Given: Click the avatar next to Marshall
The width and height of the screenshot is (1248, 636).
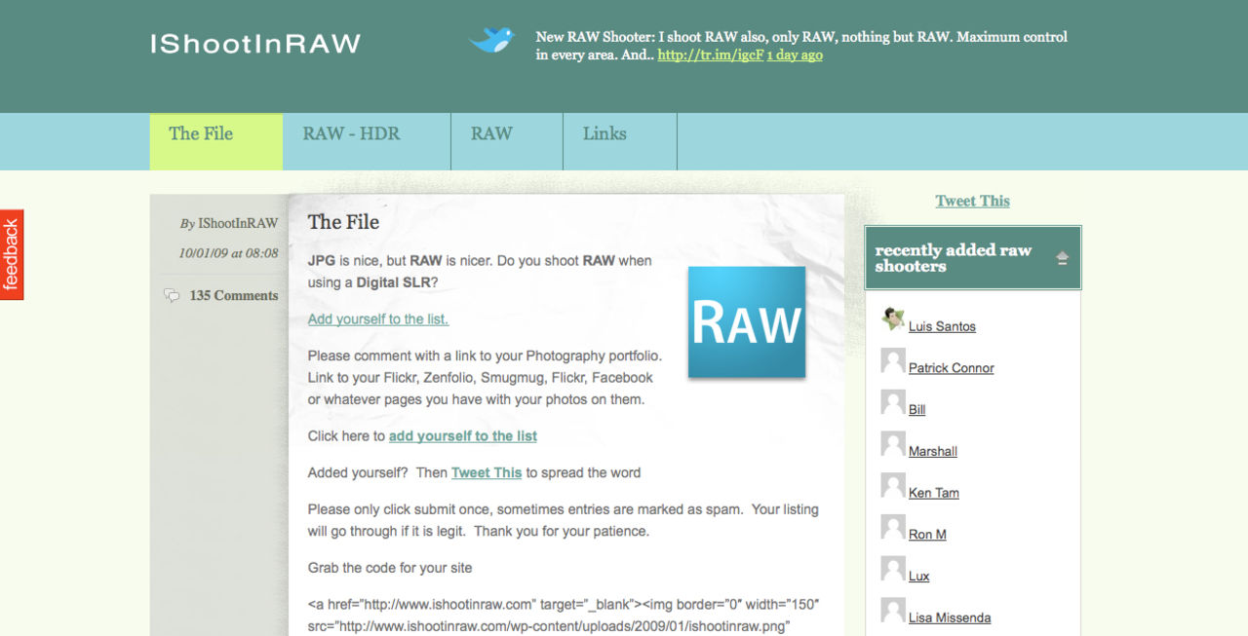Looking at the screenshot, I should click(892, 444).
